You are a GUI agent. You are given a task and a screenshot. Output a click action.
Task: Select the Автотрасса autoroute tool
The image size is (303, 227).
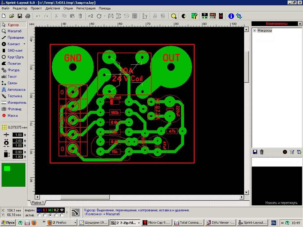coord(14,90)
